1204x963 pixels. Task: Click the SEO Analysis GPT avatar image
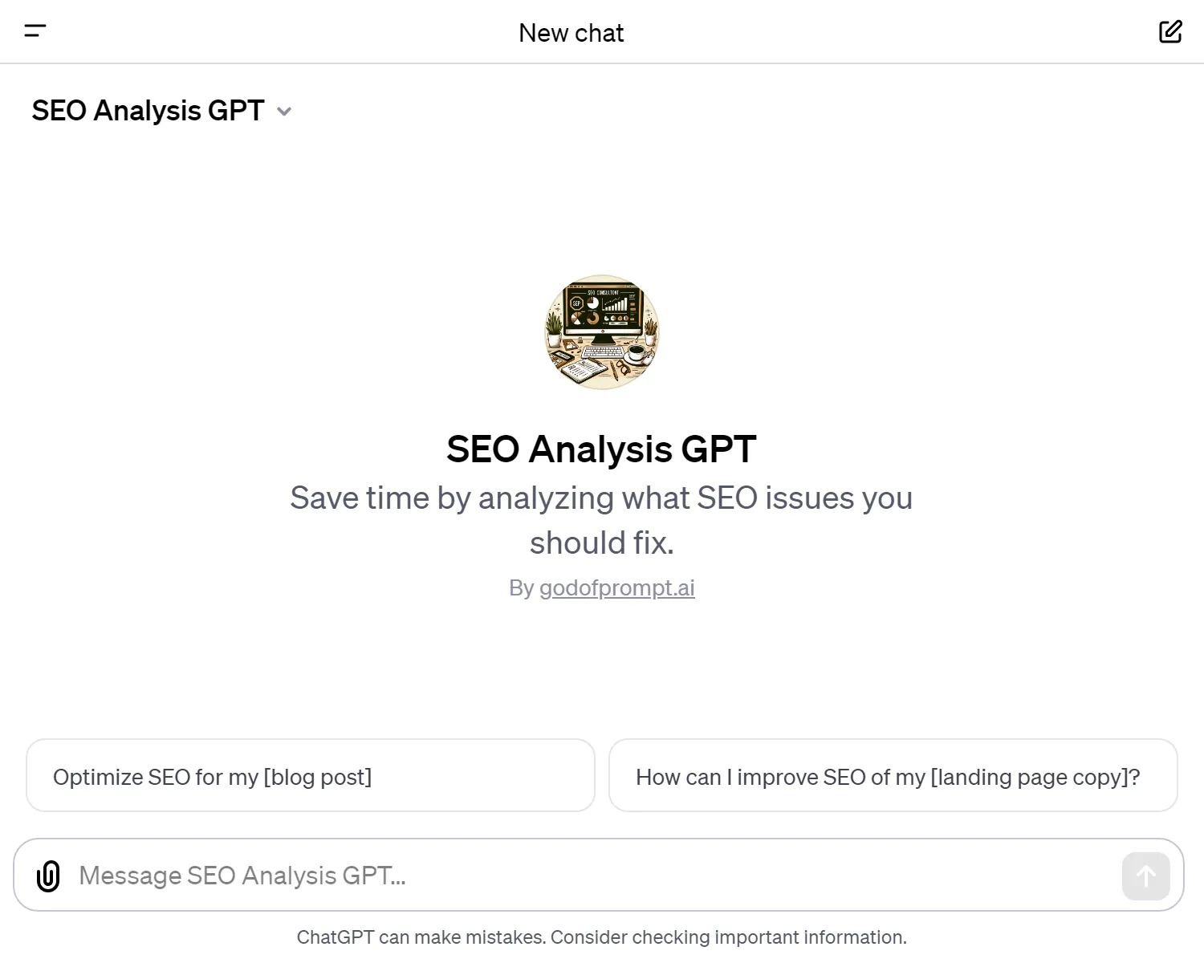tap(602, 333)
